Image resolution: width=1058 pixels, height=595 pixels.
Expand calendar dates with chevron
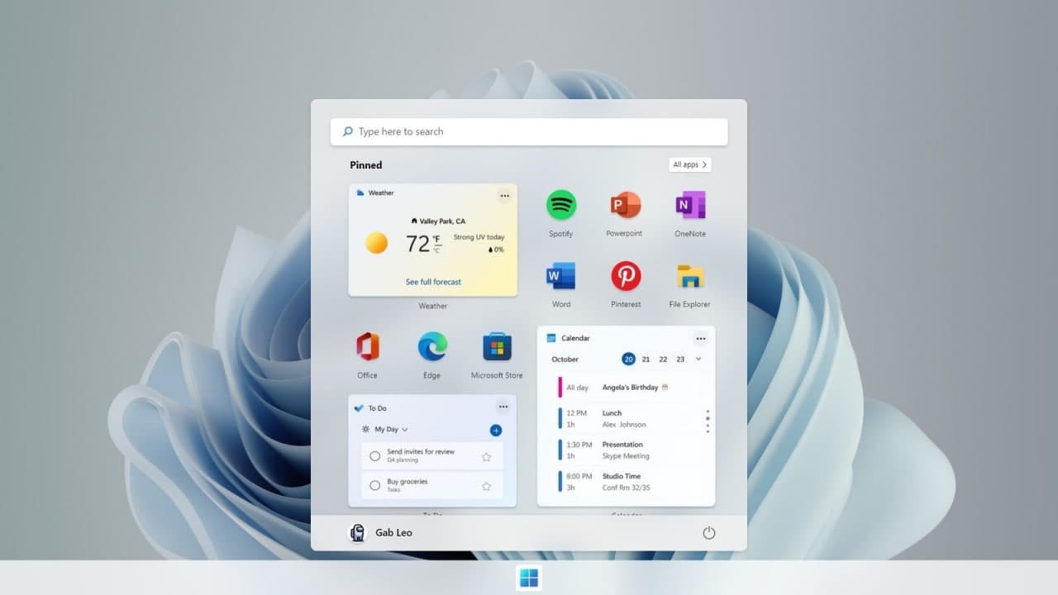tap(698, 359)
